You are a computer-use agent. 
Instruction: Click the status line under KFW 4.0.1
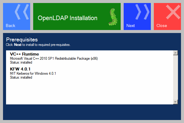click(21, 77)
